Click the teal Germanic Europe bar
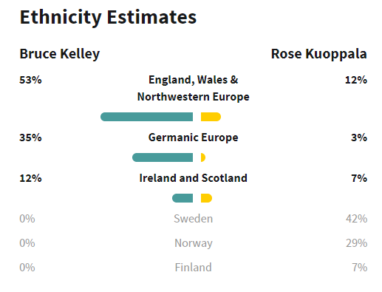Image resolution: width=382 pixels, height=292 pixels. click(x=163, y=157)
